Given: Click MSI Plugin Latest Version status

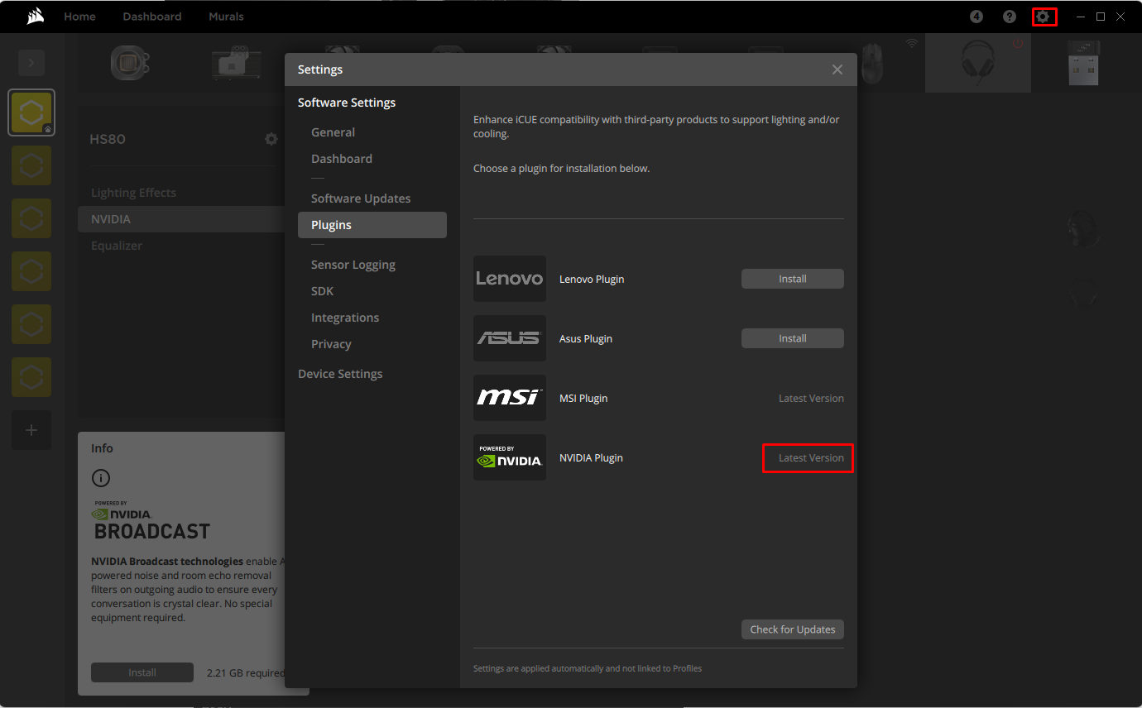Looking at the screenshot, I should (x=811, y=398).
